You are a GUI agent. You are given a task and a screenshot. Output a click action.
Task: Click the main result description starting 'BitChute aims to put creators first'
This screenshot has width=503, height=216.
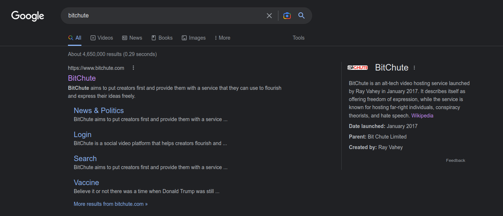174,92
